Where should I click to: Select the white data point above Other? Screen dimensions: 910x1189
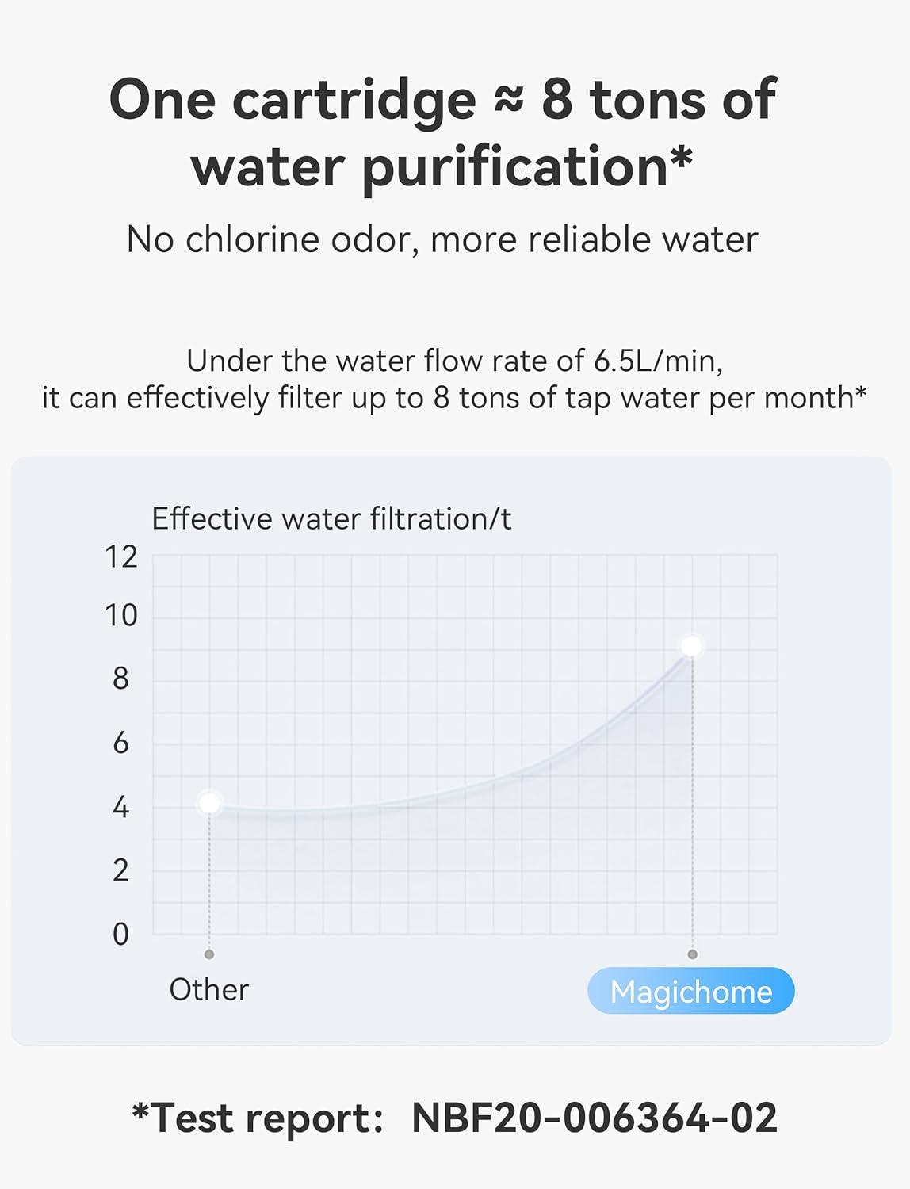click(209, 803)
